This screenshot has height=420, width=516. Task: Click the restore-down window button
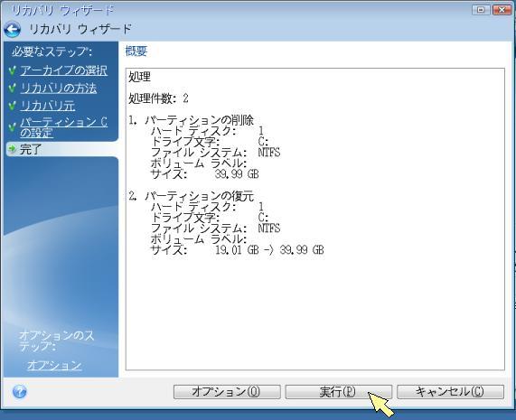(x=481, y=10)
